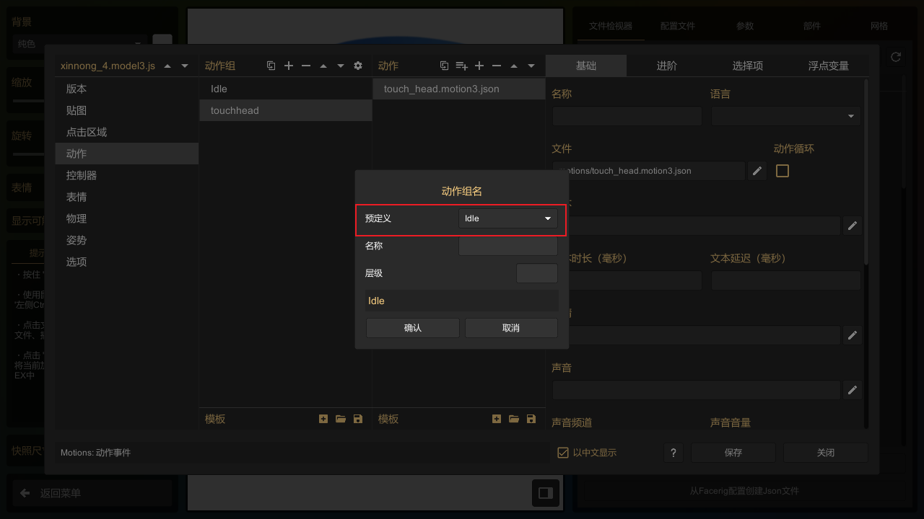Image resolution: width=924 pixels, height=519 pixels.
Task: Expand the xinnong_4.model3.js file dropdown arrow
Action: point(185,66)
